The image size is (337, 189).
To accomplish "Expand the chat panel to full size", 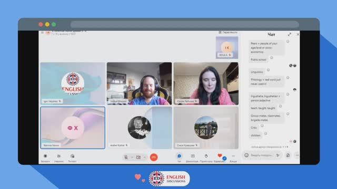I will (290, 34).
